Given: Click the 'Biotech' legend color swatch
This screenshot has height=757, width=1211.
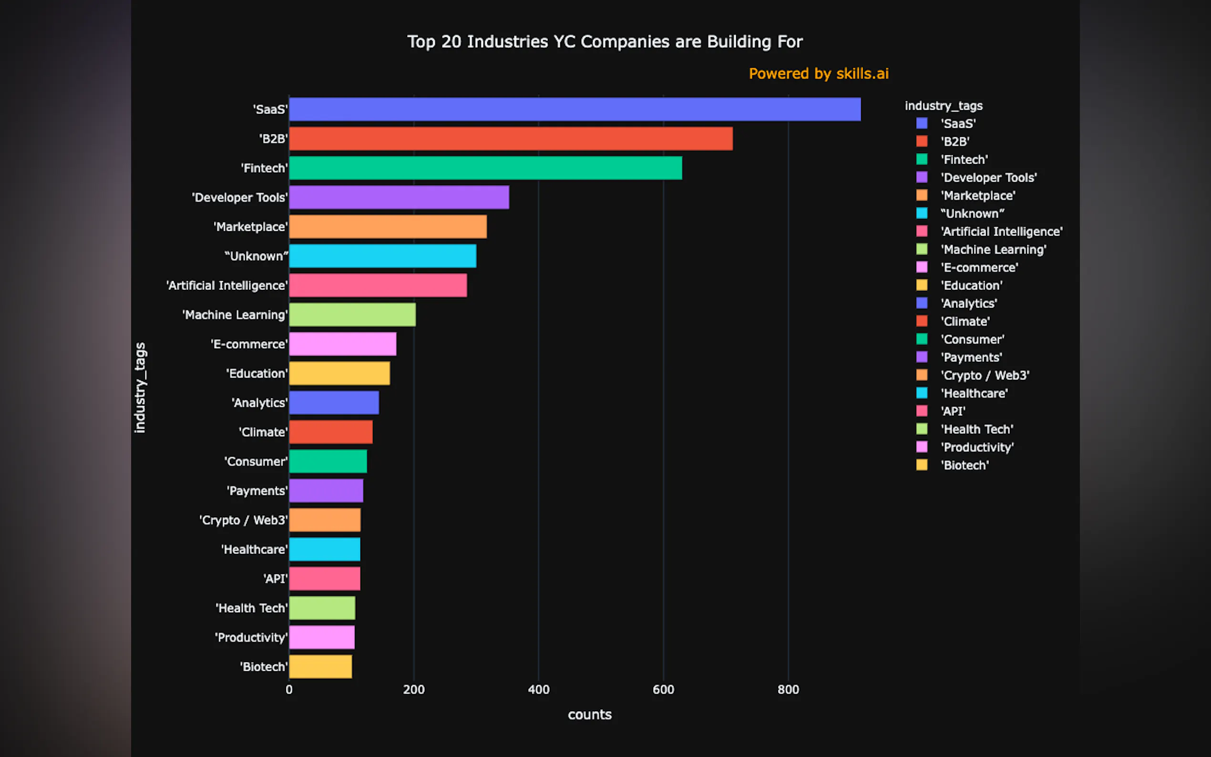Looking at the screenshot, I should click(923, 465).
